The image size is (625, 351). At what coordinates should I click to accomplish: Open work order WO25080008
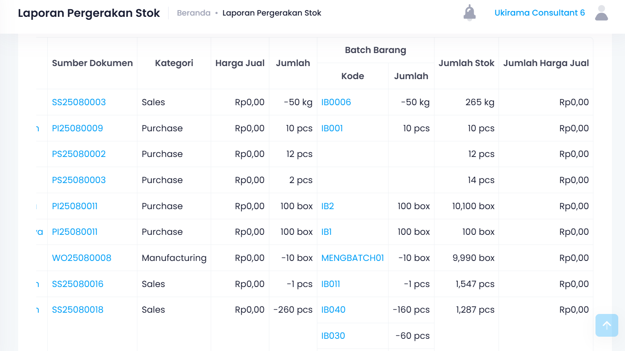click(82, 258)
